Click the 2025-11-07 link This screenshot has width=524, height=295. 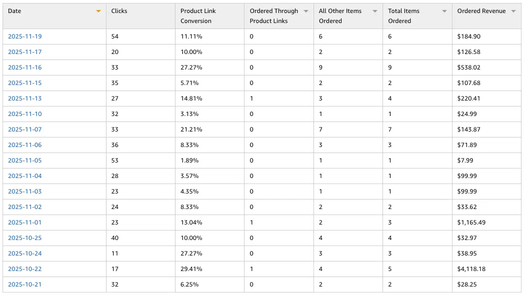(x=25, y=129)
